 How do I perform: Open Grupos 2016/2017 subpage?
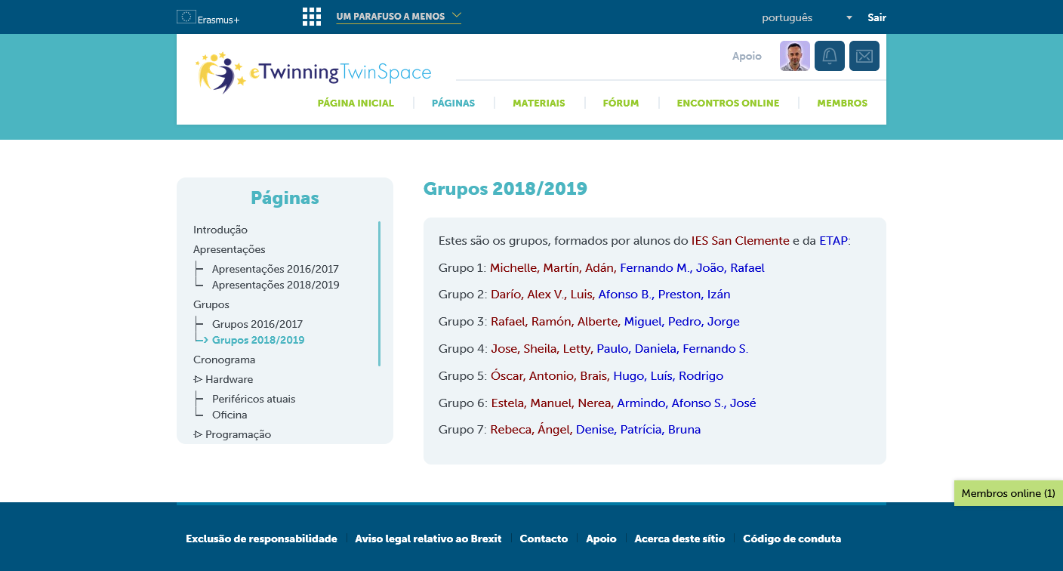(x=257, y=324)
